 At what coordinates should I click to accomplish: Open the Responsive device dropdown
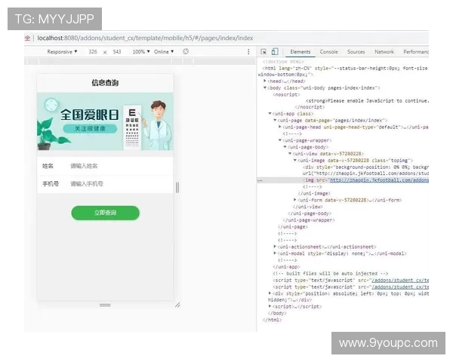(x=62, y=52)
